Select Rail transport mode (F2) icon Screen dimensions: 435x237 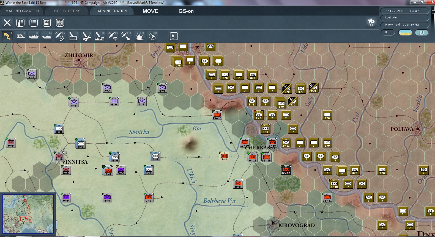pos(20,36)
